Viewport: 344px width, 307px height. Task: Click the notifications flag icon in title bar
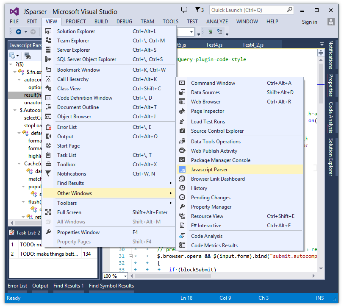pyautogui.click(x=198, y=10)
